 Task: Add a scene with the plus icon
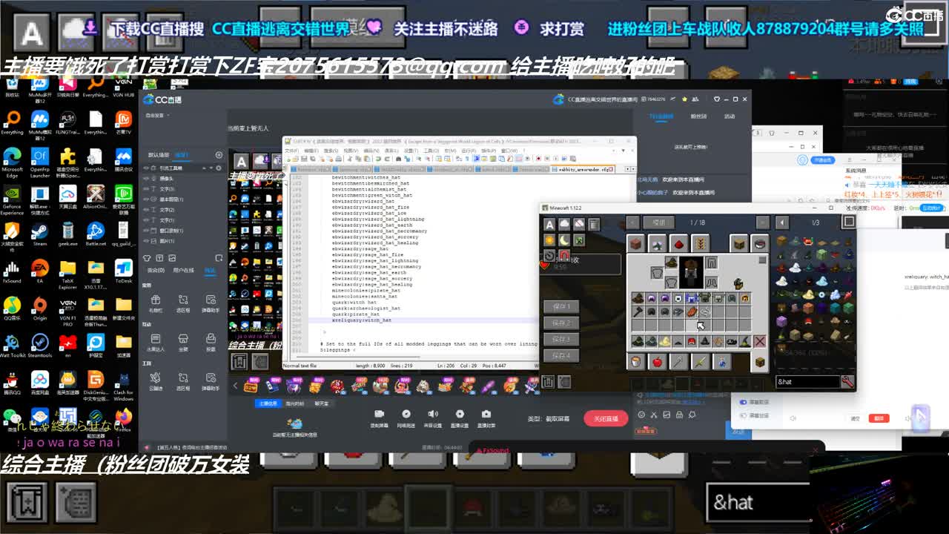point(219,155)
